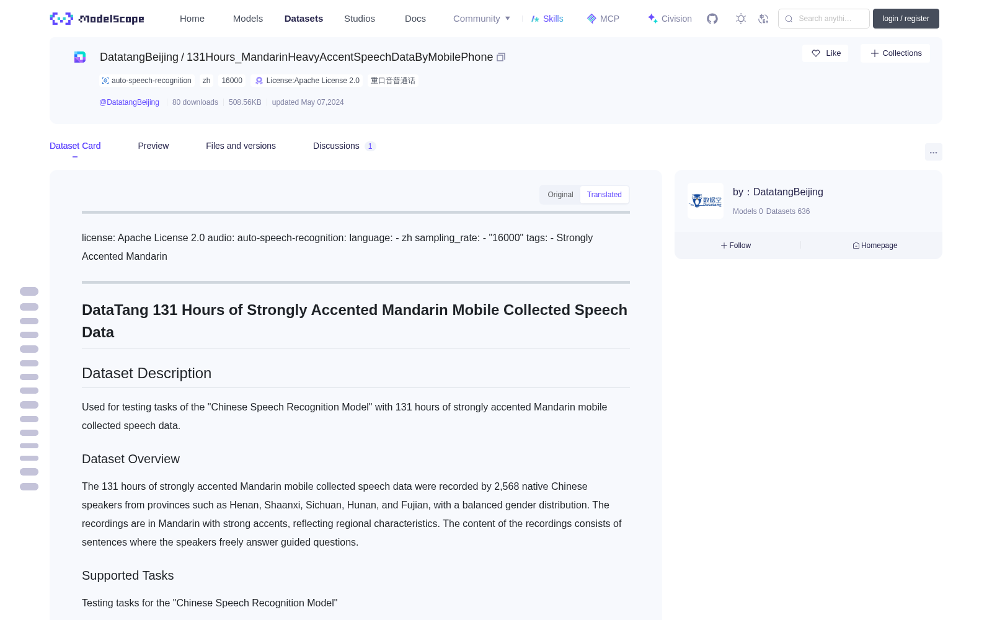This screenshot has width=992, height=620.
Task: Click the 16000 sampling rate tag
Action: pyautogui.click(x=232, y=81)
